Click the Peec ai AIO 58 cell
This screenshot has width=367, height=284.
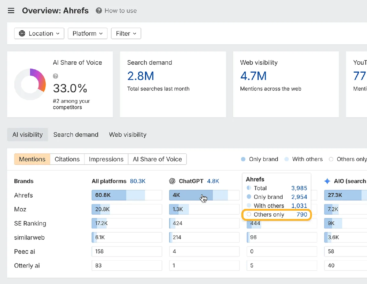pyautogui.click(x=346, y=251)
